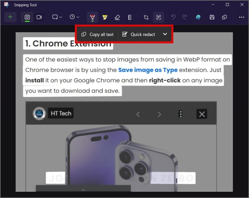Edit the snip in Paint
The image size is (249, 198).
(x=198, y=17)
